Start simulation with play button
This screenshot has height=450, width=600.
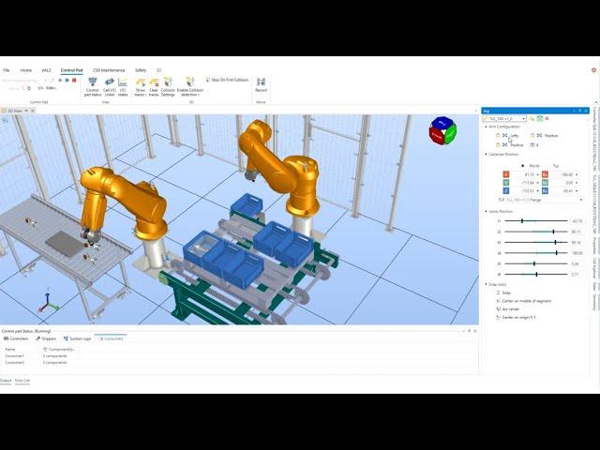[60, 81]
